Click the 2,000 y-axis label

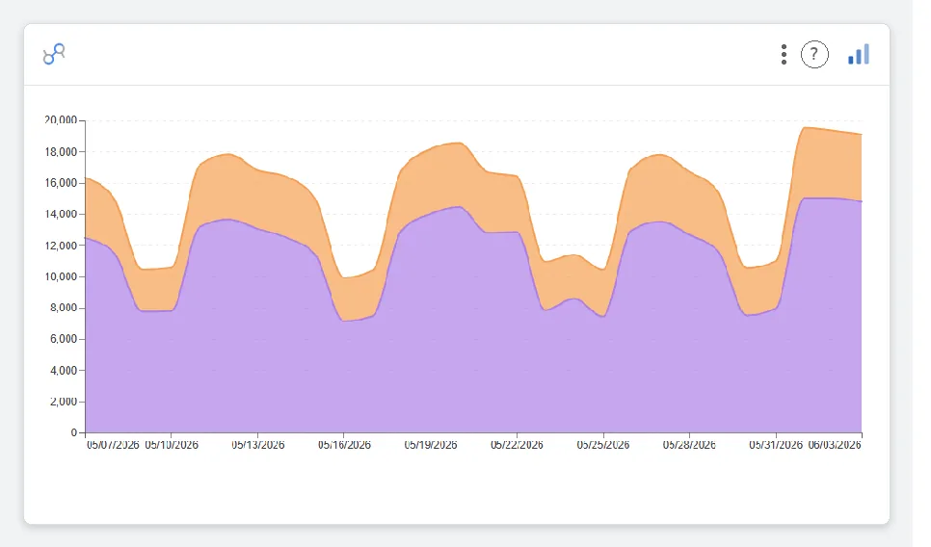click(x=64, y=402)
